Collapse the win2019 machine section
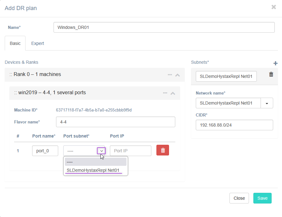 [173, 93]
